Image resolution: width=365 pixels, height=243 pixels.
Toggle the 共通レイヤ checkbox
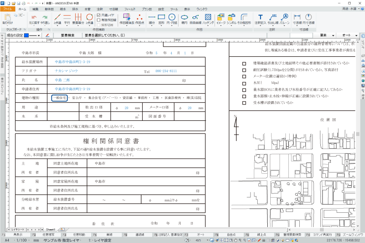[x=99, y=15]
